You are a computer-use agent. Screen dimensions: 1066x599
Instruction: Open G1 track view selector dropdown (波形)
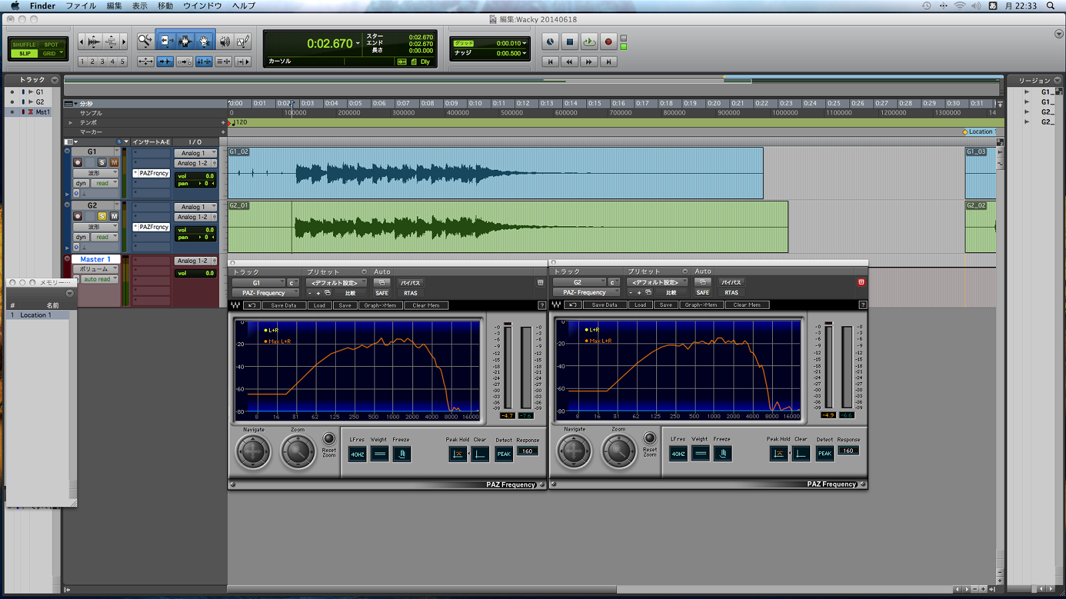pos(95,173)
